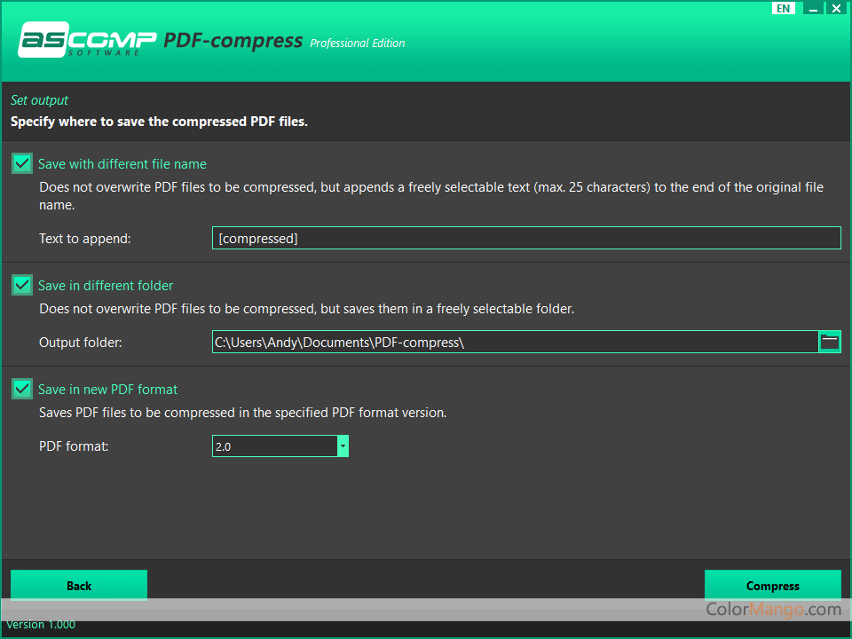Uncheck the Save with different file name checkbox
This screenshot has width=852, height=639.
click(x=22, y=163)
